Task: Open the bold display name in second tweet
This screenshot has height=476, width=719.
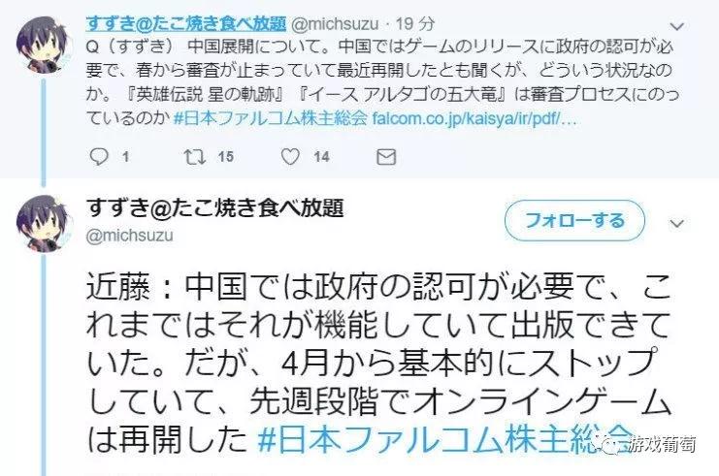Action: pos(214,208)
